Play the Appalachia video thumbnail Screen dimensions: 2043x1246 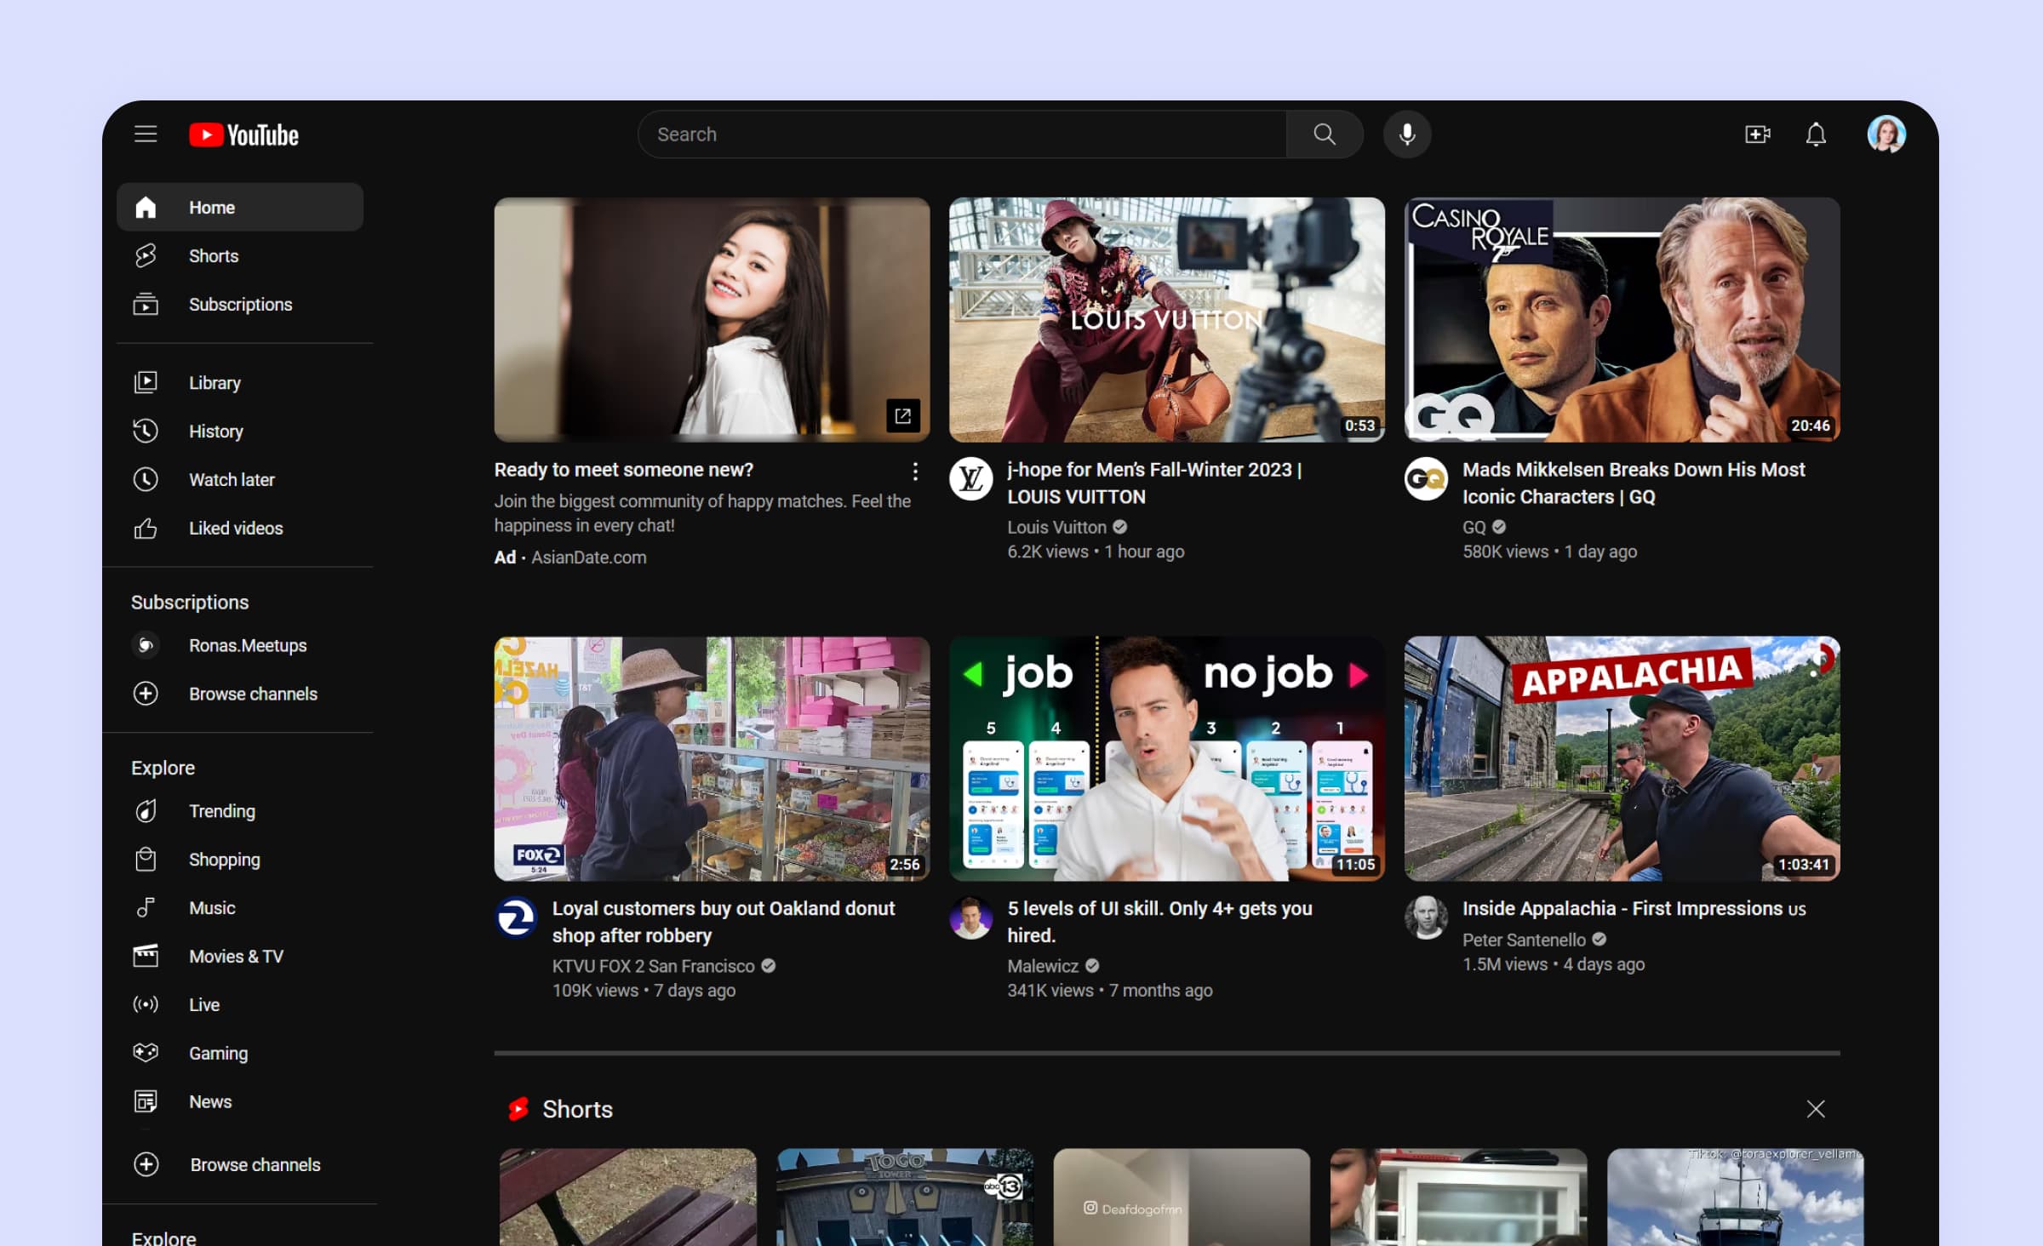1622,758
